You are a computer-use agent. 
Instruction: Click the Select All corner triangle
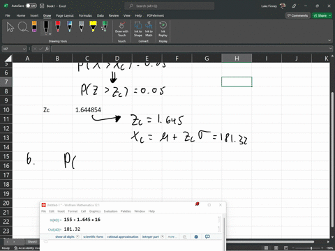pos(8,58)
